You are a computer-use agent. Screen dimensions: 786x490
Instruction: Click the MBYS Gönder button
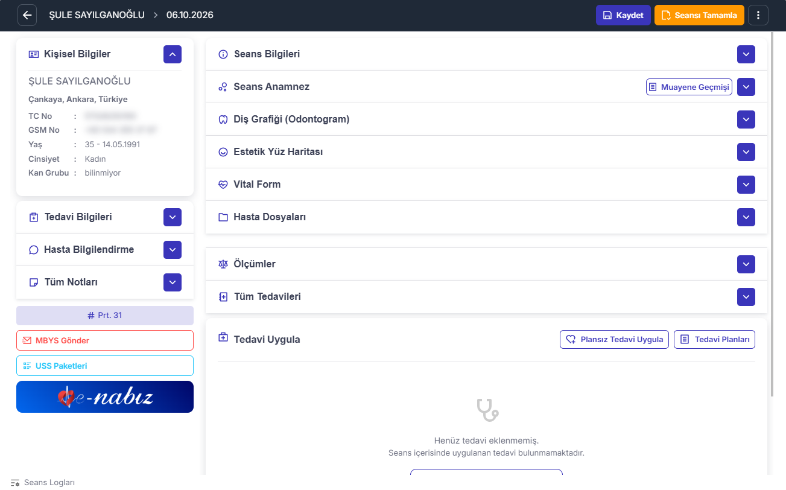[105, 340]
